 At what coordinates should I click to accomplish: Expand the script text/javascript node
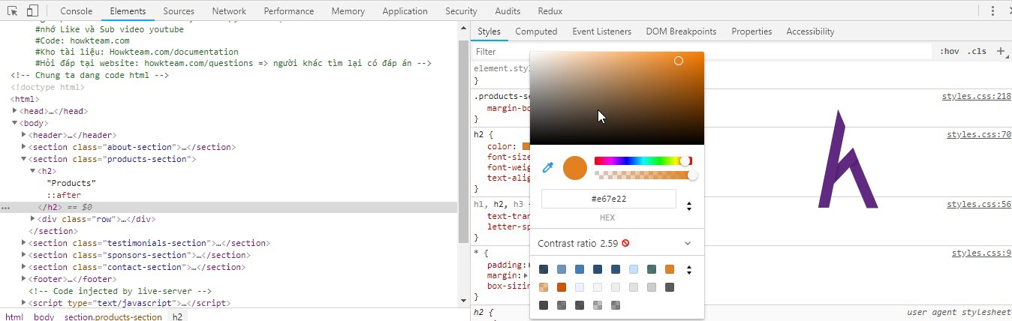(x=24, y=303)
